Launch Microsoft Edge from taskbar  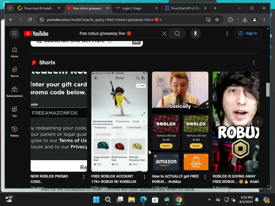[x=143, y=200]
